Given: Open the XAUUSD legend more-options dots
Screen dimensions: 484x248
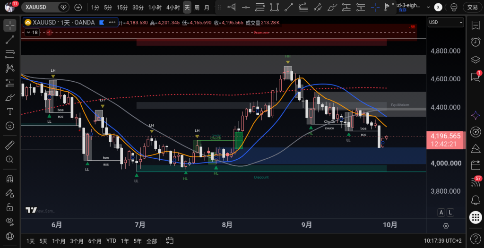Looking at the screenshot, I should (112, 22).
